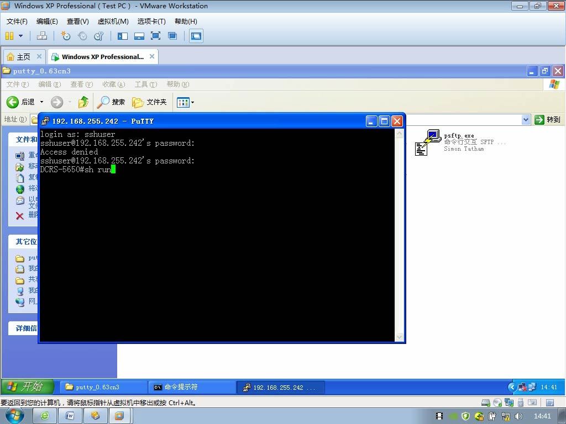
Task: Open VMware 虚拟机(M) menu
Action: (113, 22)
